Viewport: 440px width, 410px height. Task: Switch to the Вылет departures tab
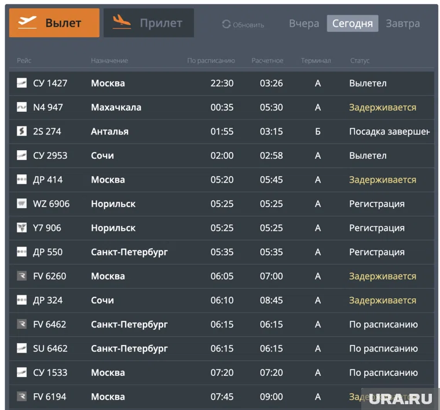(x=54, y=23)
